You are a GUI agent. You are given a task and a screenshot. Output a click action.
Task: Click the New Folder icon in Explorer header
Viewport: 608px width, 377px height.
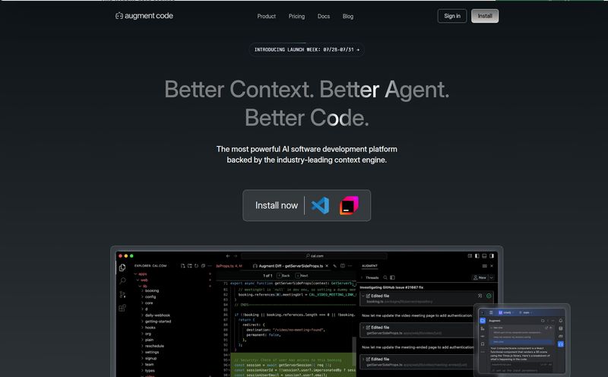(x=190, y=266)
